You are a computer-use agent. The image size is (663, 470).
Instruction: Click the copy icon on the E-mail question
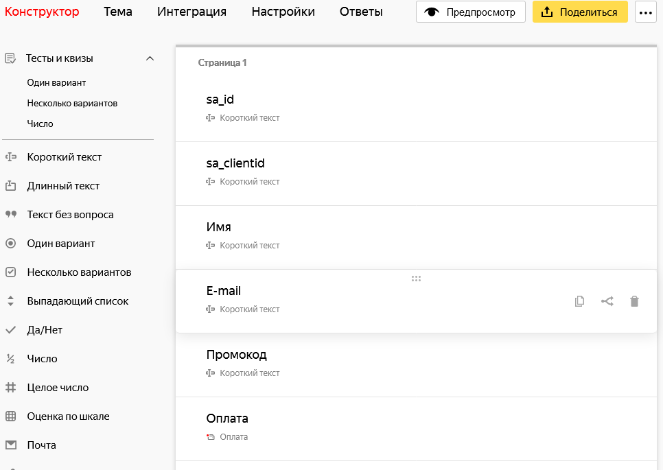(x=580, y=301)
